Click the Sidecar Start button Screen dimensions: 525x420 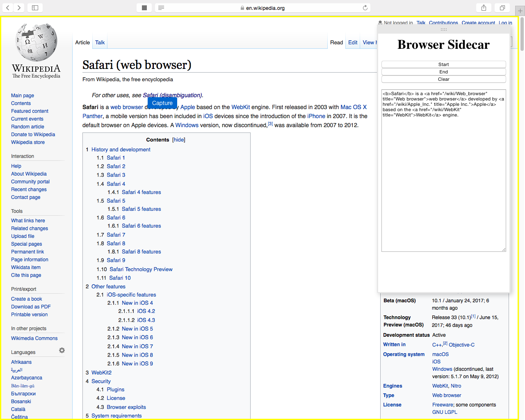[443, 64]
